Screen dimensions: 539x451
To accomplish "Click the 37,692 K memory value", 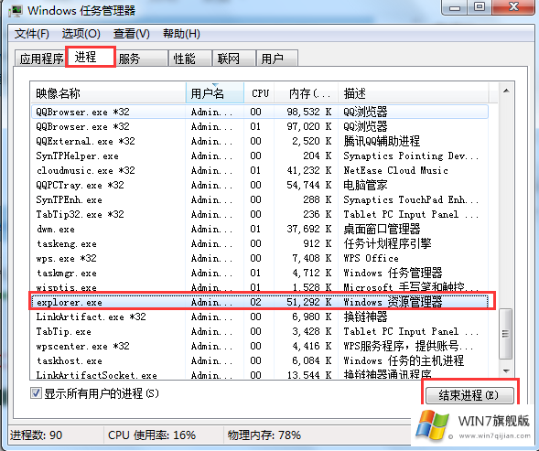I will click(x=308, y=229).
